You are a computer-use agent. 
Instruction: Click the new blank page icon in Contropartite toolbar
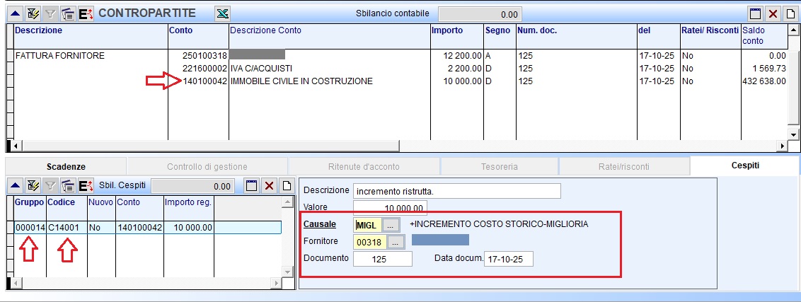click(x=790, y=13)
